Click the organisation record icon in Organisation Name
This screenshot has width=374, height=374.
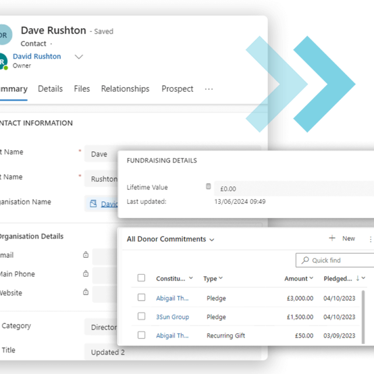pos(93,204)
